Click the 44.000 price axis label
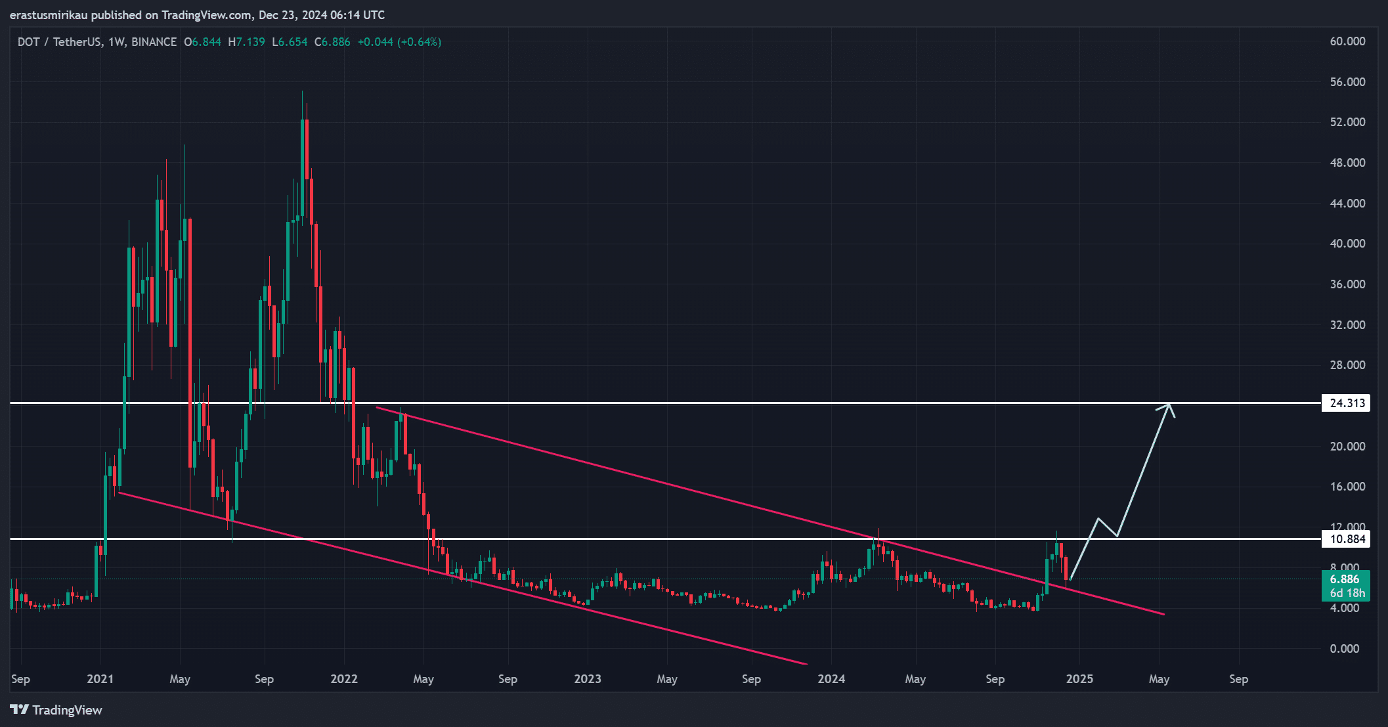The image size is (1388, 727). [x=1347, y=204]
